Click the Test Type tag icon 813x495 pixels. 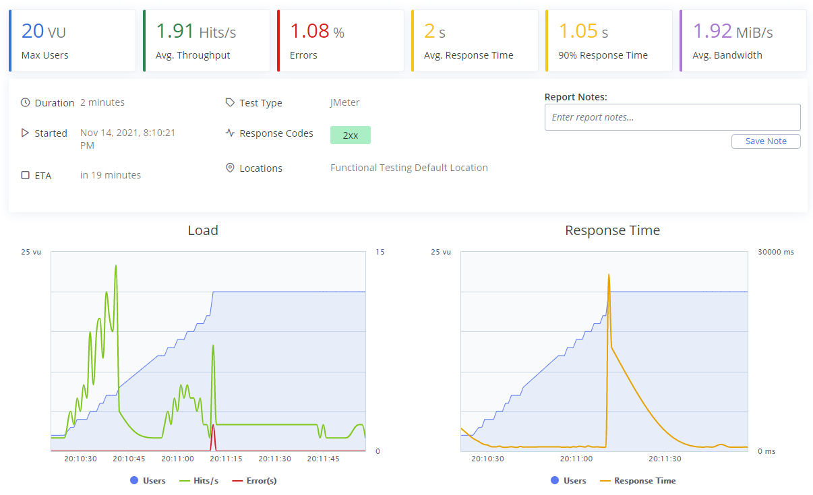coord(230,102)
